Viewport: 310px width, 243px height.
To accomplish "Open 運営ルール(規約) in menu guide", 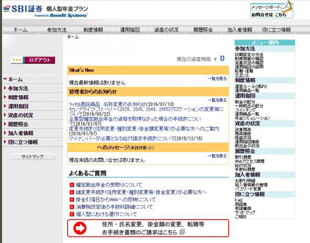I will point(251,86).
